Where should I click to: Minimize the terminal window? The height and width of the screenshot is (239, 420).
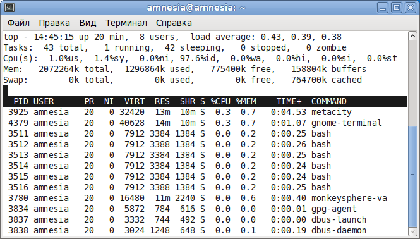coord(383,8)
